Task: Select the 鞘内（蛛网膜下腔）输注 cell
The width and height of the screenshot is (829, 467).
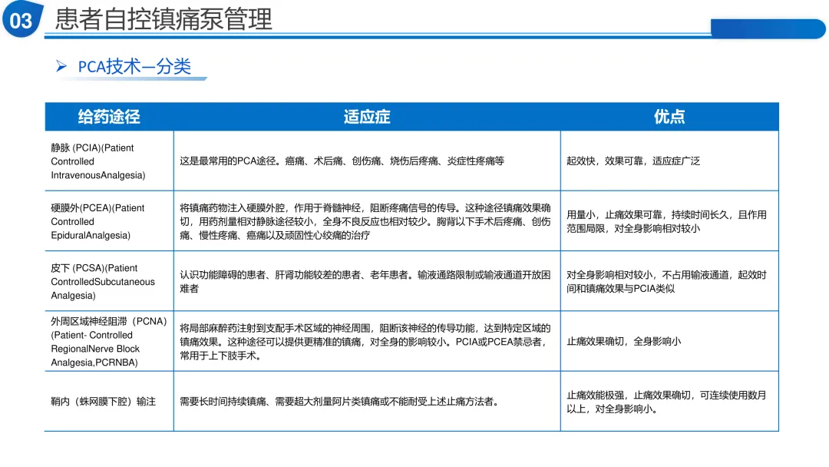Action: tap(110, 402)
